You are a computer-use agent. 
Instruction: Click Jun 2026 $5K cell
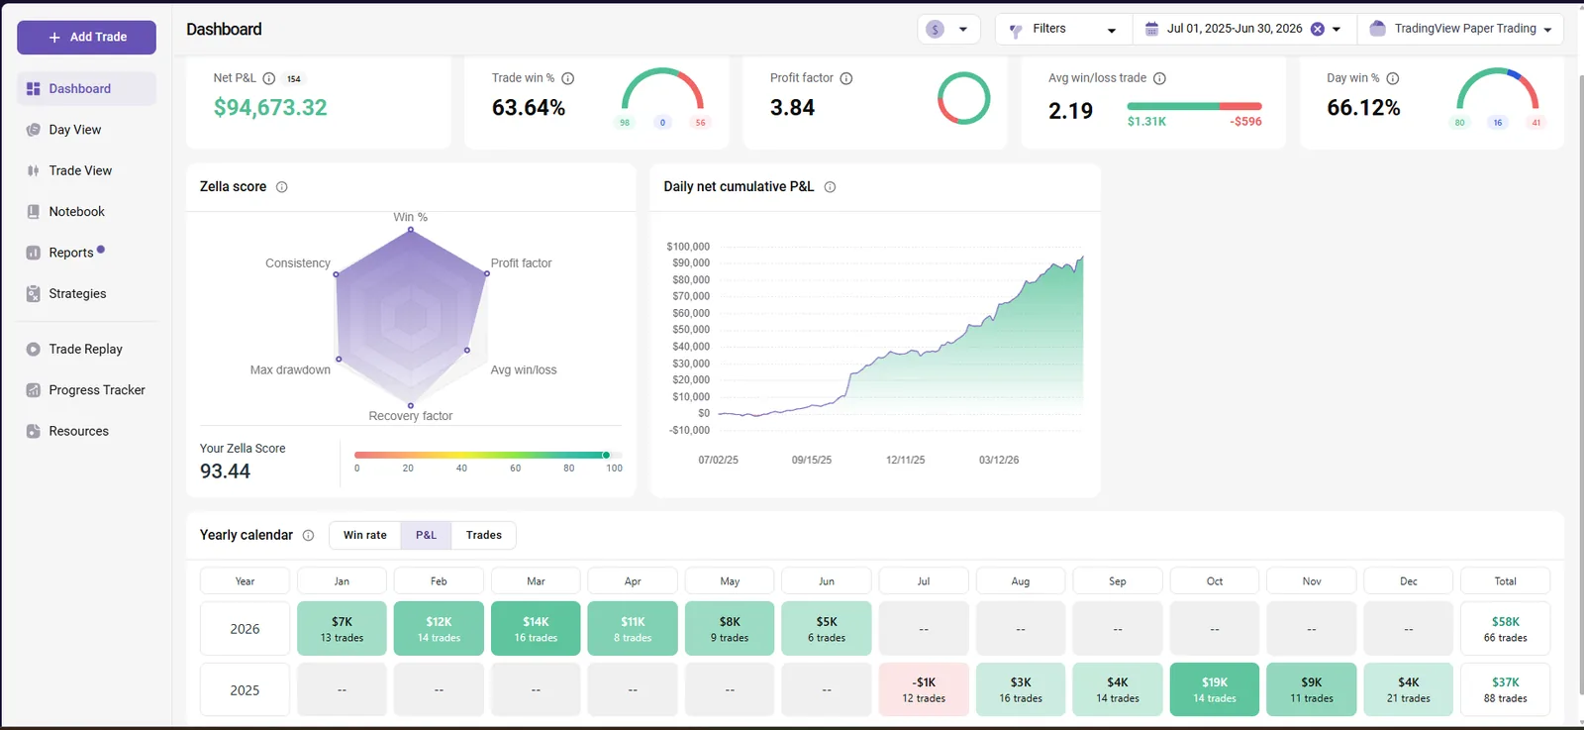coord(827,629)
